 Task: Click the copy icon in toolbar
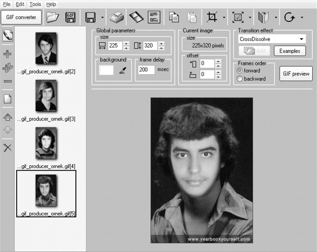click(174, 17)
